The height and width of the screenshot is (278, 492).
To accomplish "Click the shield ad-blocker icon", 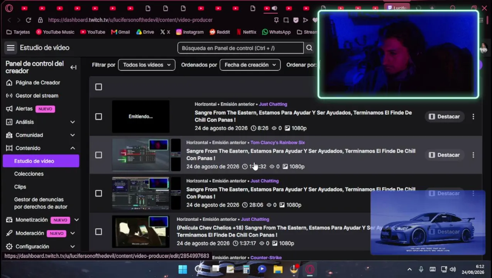I will [x=296, y=20].
